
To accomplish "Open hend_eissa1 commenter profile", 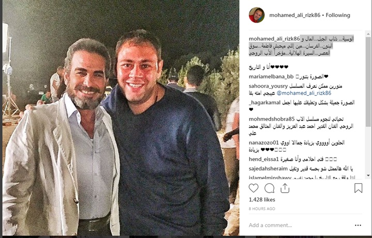I will 263,159.
